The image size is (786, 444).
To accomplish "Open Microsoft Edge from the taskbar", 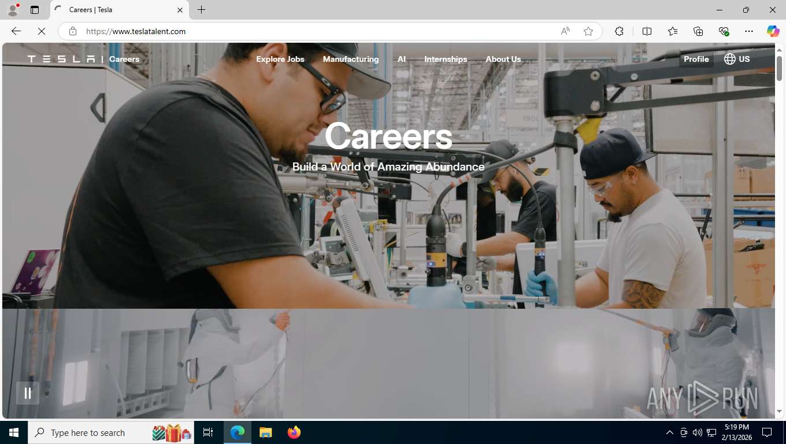I will 238,432.
